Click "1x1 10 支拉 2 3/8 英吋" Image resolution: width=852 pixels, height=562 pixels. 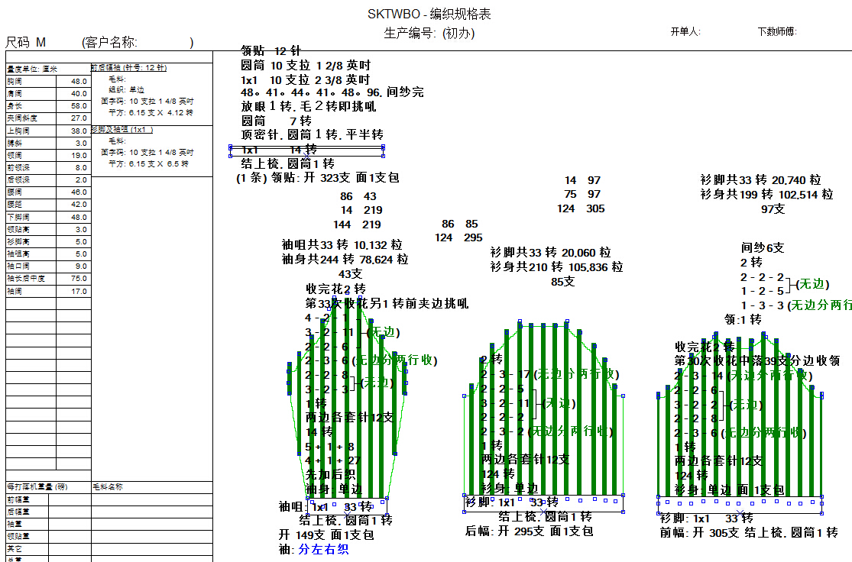(x=306, y=79)
